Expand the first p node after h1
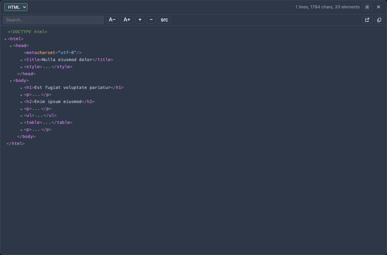The image size is (387, 255). (21, 95)
